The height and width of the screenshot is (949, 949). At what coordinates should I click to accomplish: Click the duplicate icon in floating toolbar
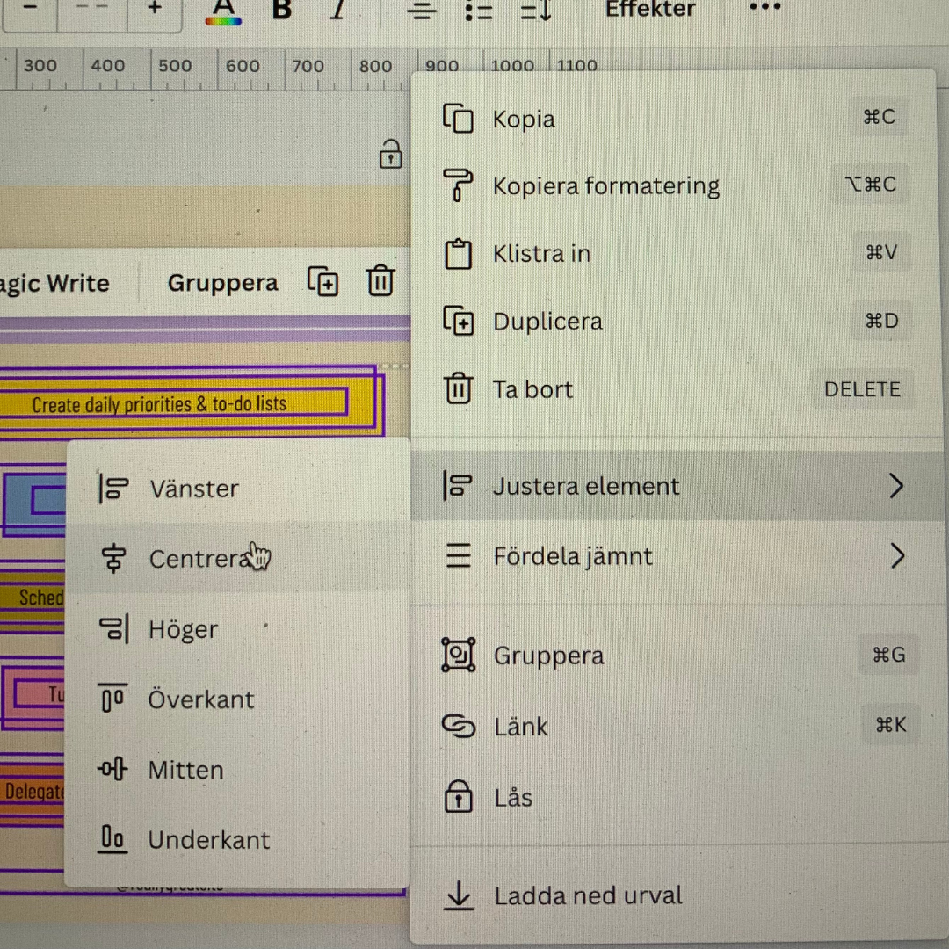(x=323, y=282)
